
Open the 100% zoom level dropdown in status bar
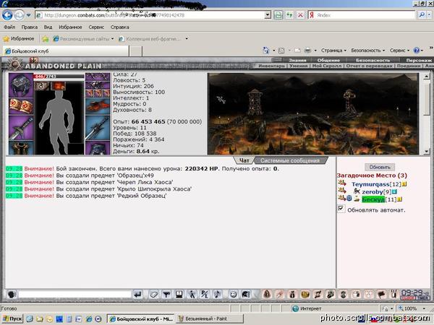(424, 308)
